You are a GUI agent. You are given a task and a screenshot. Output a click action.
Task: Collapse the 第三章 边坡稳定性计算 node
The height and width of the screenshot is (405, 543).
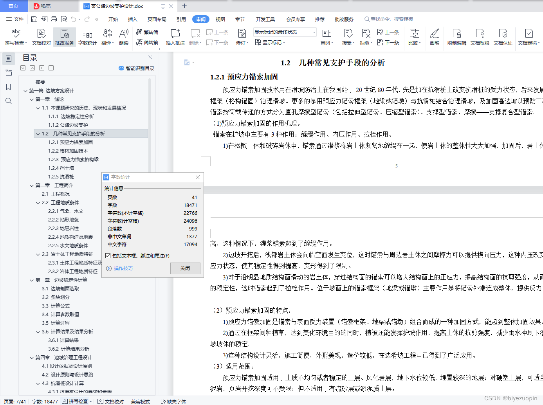pos(32,280)
